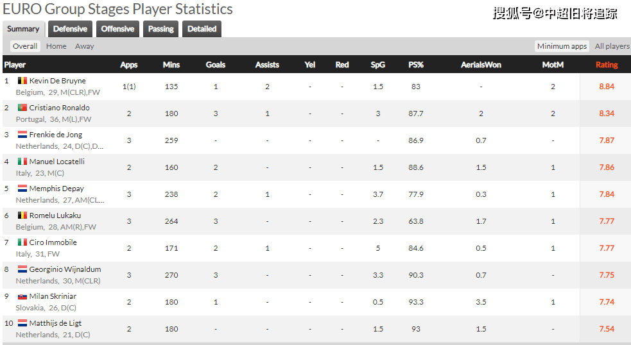The width and height of the screenshot is (631, 345).
Task: Switch filter to Away matches
Action: 85,46
